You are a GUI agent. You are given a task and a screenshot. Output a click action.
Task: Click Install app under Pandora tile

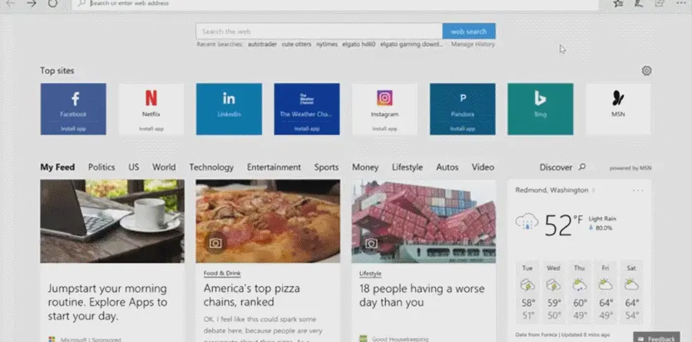pos(463,129)
